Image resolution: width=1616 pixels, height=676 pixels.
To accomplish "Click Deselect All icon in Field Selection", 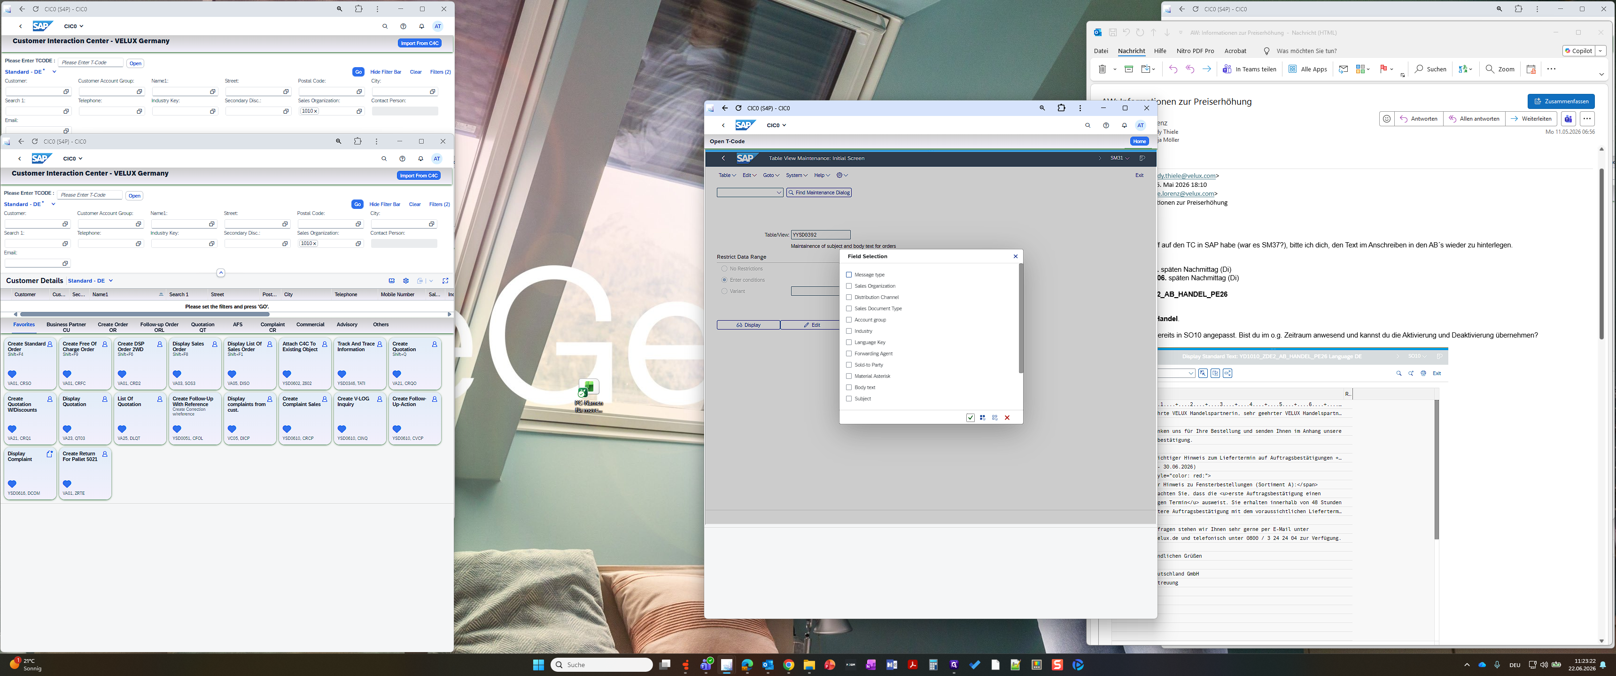I will (994, 418).
